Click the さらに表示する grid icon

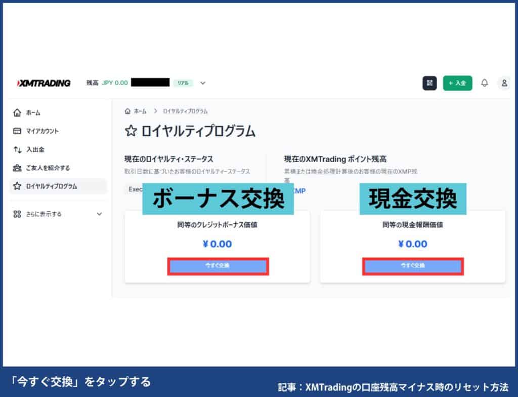click(x=17, y=214)
